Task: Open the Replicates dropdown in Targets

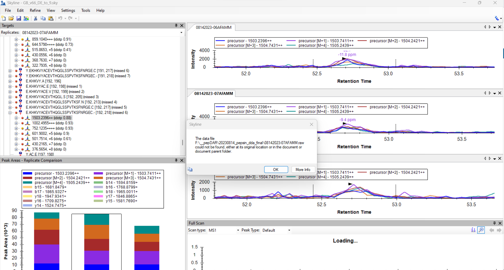Action: pos(181,33)
